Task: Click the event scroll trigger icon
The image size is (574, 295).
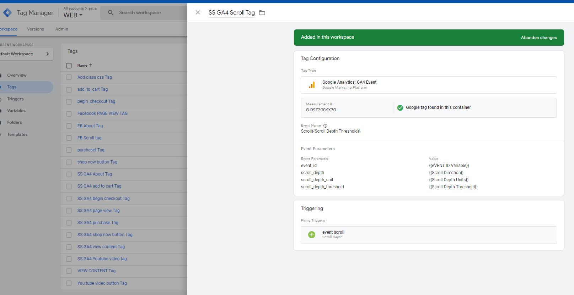Action: (312, 235)
